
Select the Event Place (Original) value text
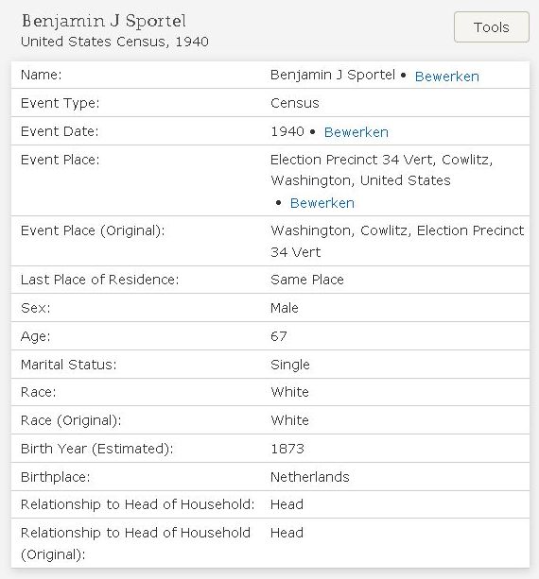(397, 241)
